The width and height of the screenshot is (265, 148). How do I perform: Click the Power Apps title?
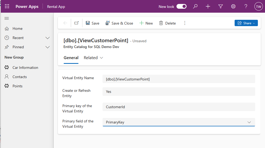[x=27, y=6]
